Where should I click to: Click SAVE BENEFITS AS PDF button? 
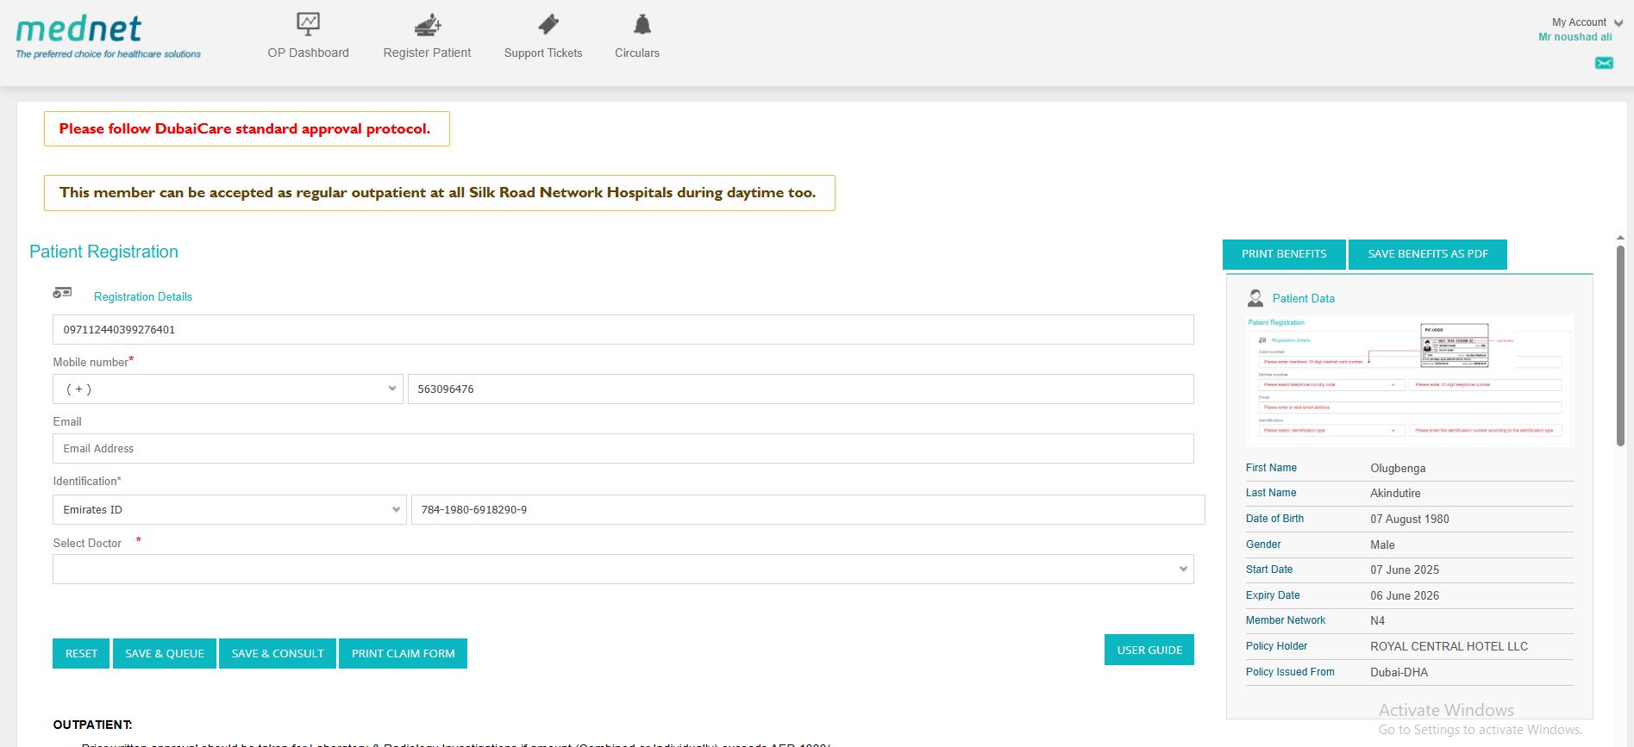click(1428, 254)
